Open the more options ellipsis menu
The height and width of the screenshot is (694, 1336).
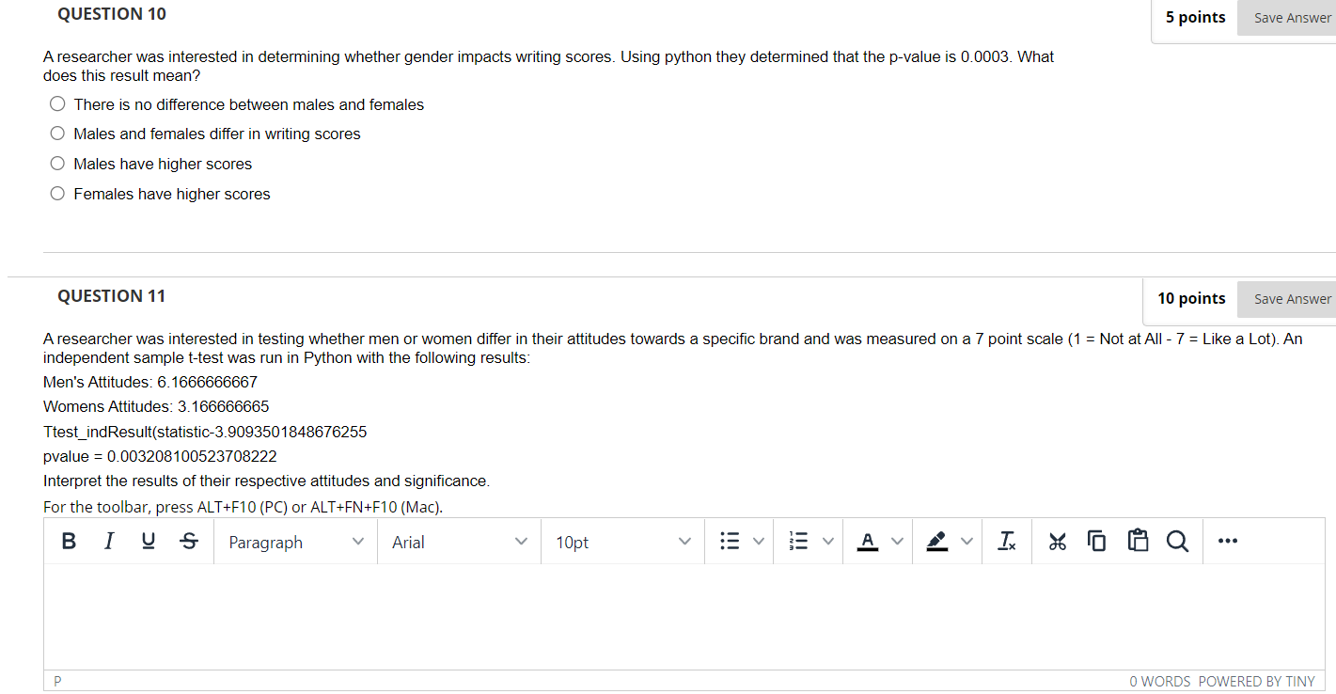click(x=1227, y=541)
